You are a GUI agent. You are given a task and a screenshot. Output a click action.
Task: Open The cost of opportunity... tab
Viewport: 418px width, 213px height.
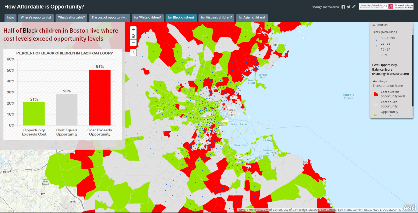[x=110, y=18]
